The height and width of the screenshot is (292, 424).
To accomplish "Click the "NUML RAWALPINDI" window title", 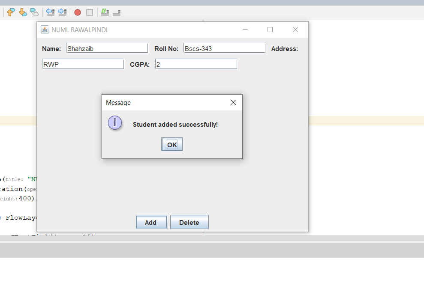I will pyautogui.click(x=79, y=30).
